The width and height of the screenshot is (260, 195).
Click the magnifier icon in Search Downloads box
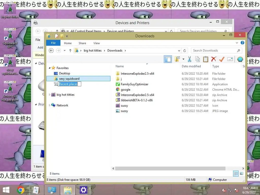pos(239,51)
